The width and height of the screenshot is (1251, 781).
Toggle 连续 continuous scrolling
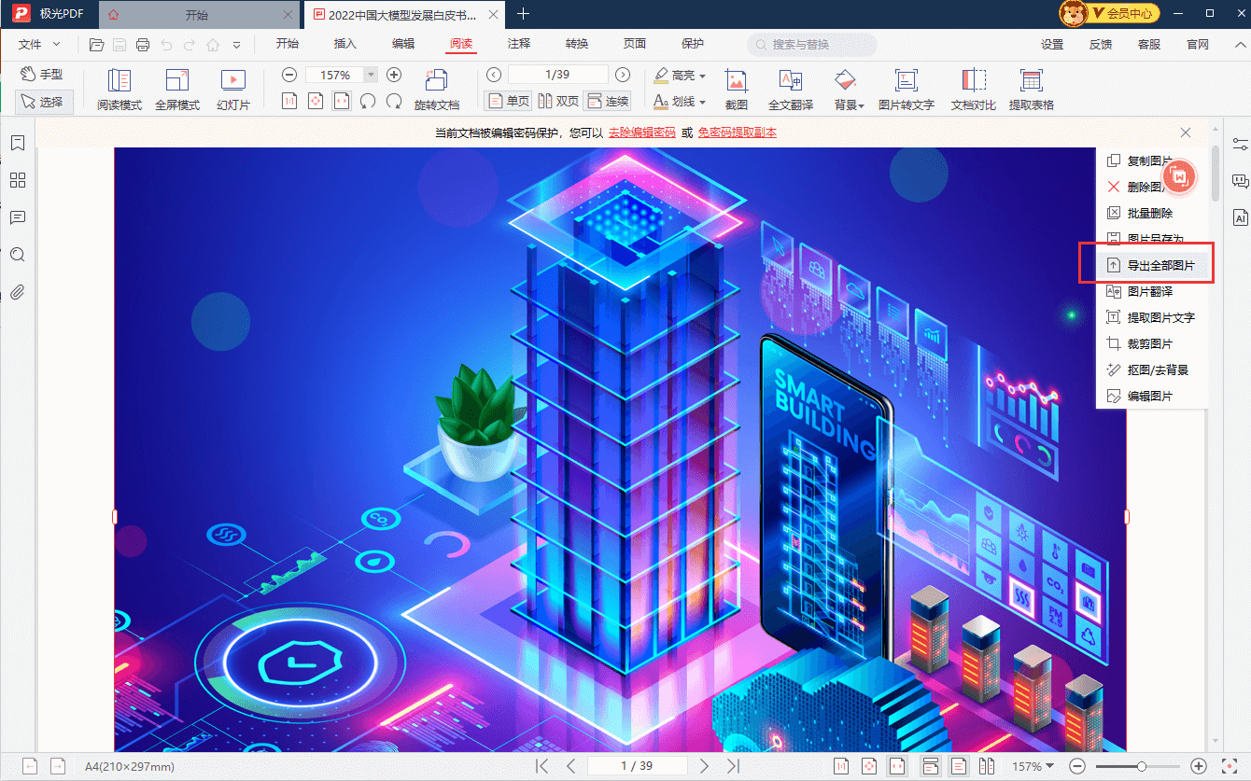(x=607, y=101)
